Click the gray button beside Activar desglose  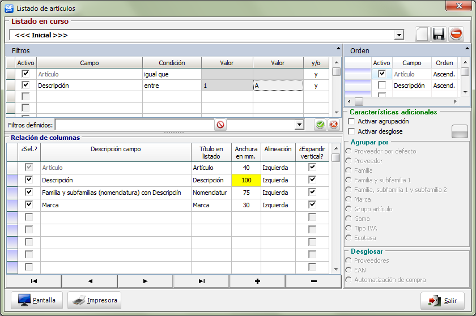pos(460,131)
